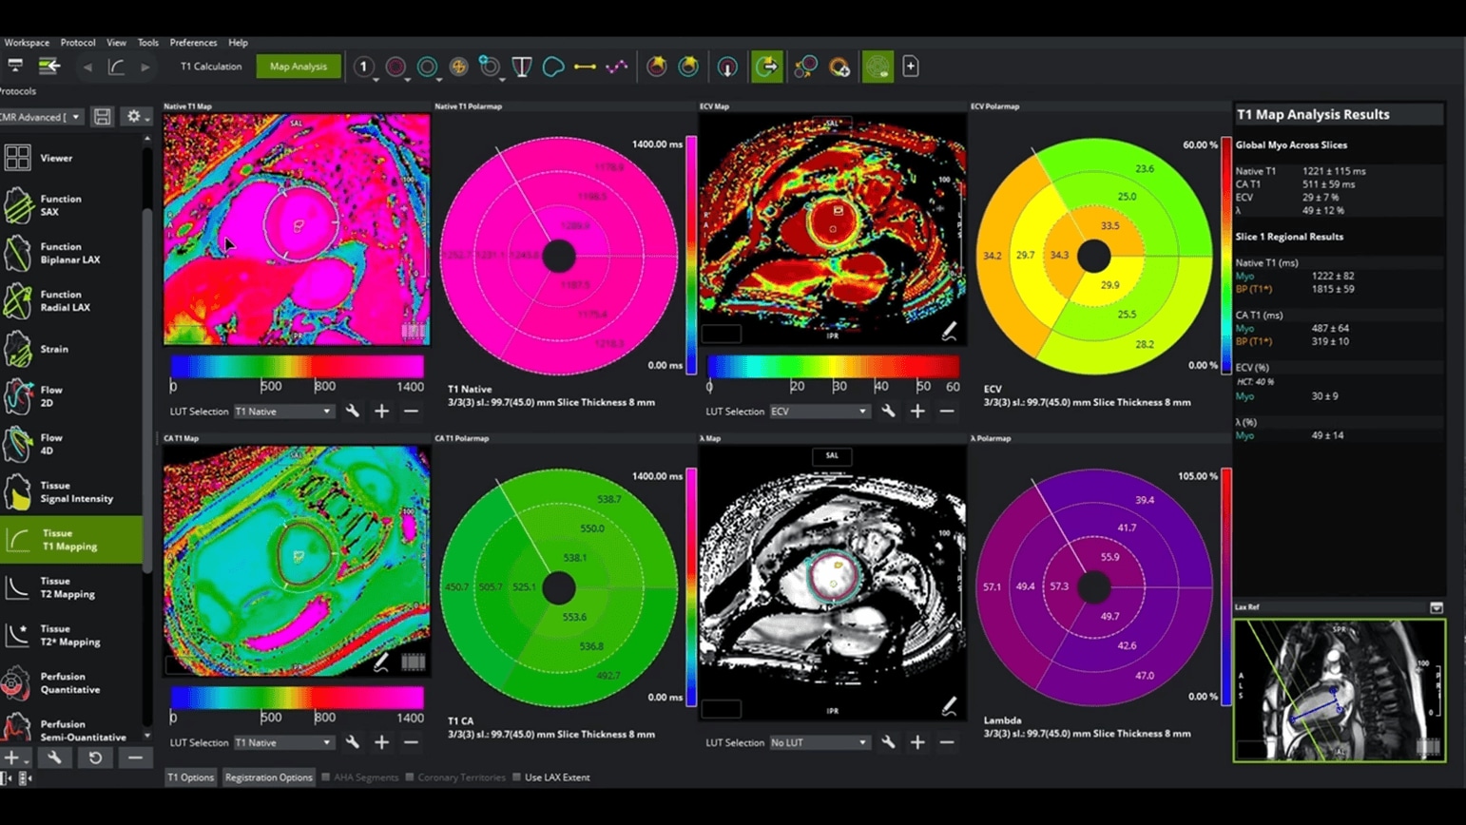Click the Map Analysis button
The width and height of the screenshot is (1466, 825).
pos(299,67)
